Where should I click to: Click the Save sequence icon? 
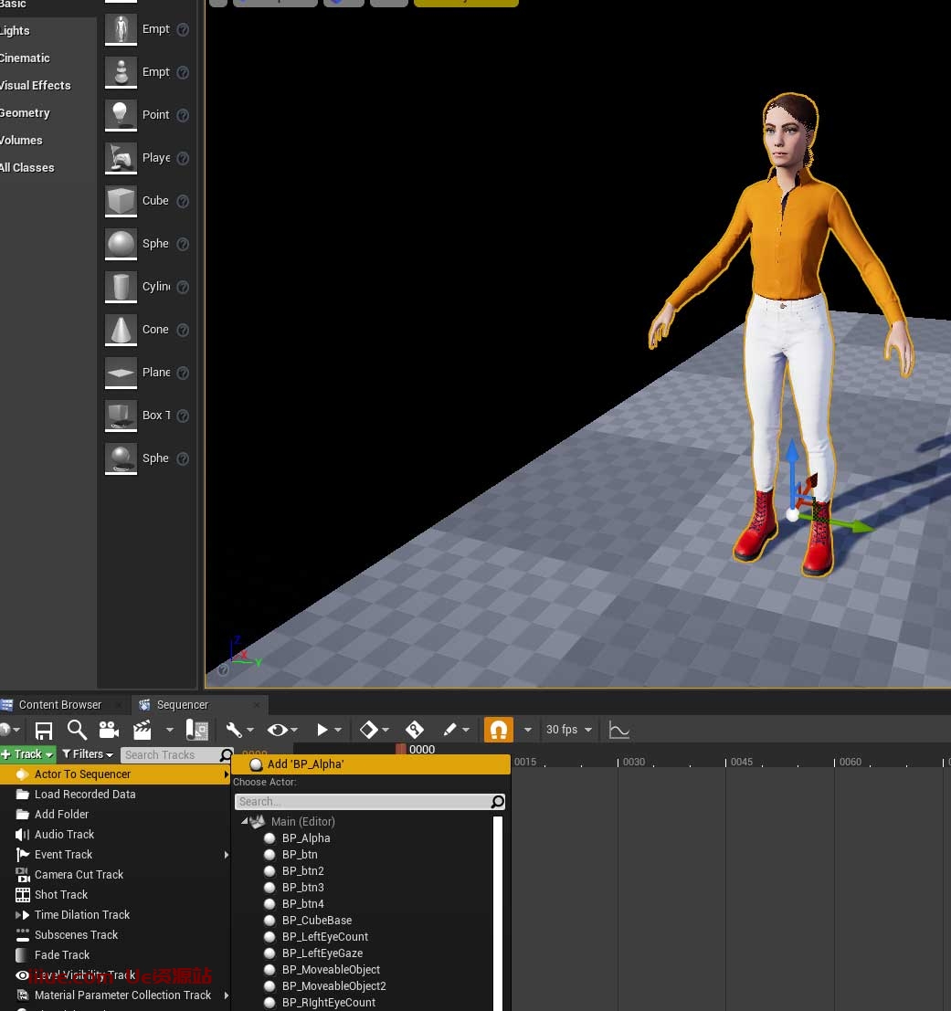coord(43,730)
